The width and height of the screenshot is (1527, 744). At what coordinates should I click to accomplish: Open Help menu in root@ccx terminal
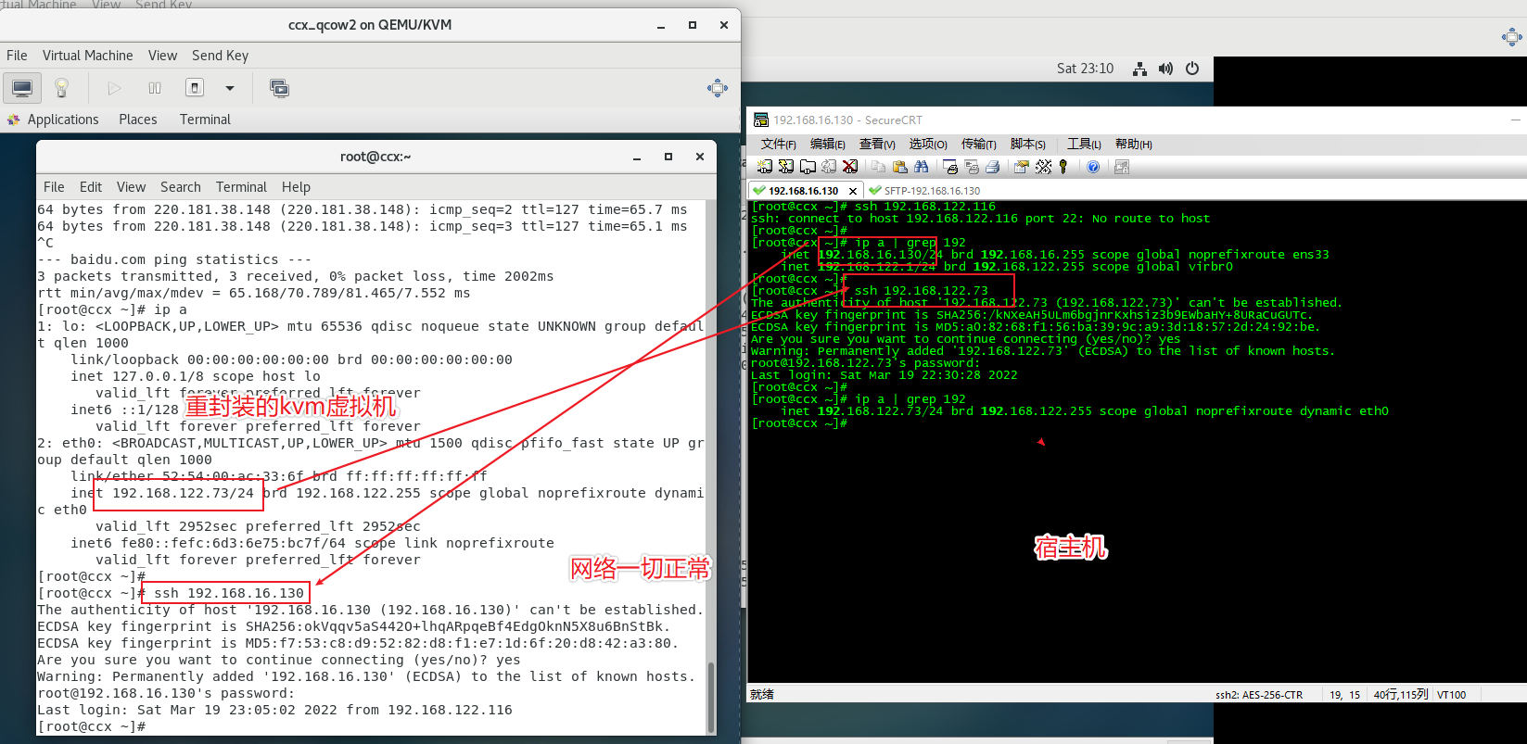coord(296,187)
